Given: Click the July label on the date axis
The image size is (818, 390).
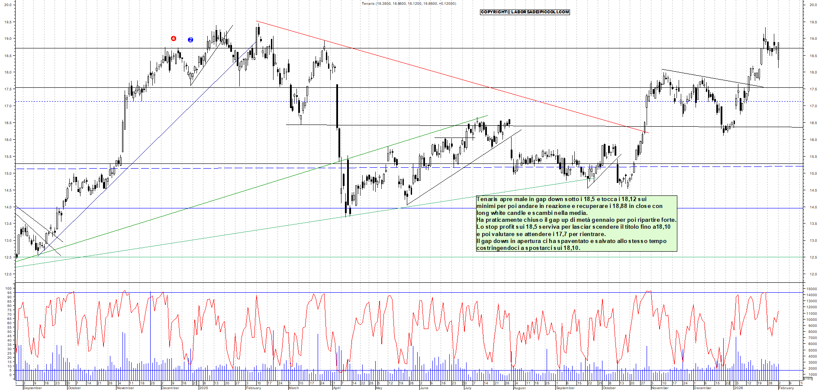Looking at the screenshot, I should (x=468, y=388).
